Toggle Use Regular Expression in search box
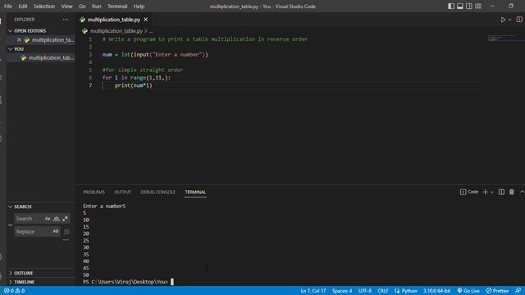This screenshot has height=295, width=525. coord(65,219)
